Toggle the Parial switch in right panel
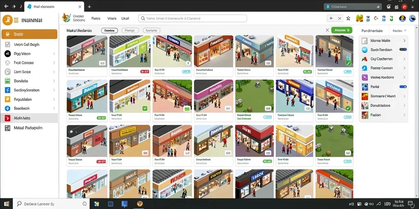Image resolution: width=419 pixels, height=209 pixels. pos(403,87)
